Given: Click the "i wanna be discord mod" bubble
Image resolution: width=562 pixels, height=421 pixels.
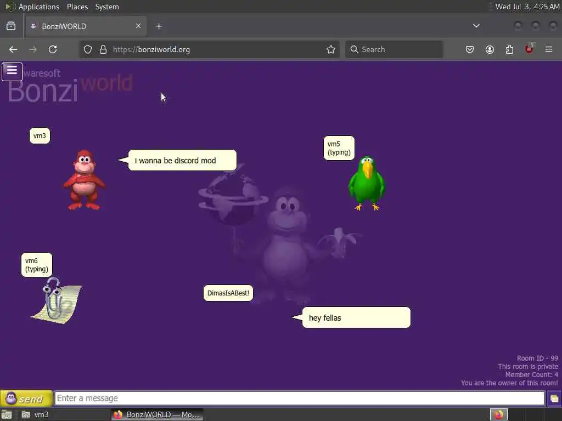Looking at the screenshot, I should 182,161.
